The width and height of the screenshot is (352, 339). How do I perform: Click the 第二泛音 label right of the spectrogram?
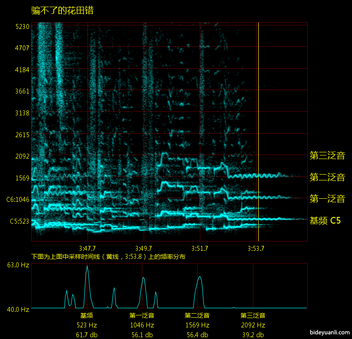tap(327, 177)
